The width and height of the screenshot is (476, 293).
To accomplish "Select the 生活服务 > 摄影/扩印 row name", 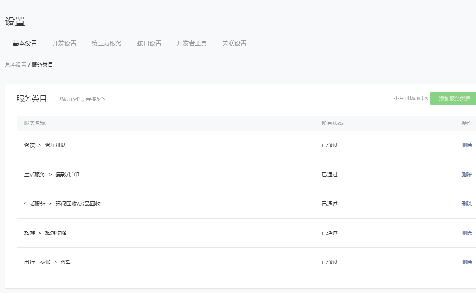I will coord(52,174).
